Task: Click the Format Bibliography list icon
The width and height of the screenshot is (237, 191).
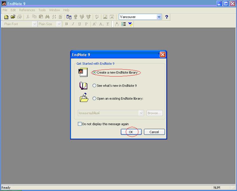Action: (x=124, y=24)
